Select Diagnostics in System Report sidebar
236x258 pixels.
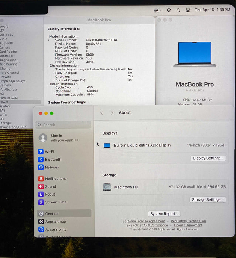pyautogui.click(x=8, y=60)
